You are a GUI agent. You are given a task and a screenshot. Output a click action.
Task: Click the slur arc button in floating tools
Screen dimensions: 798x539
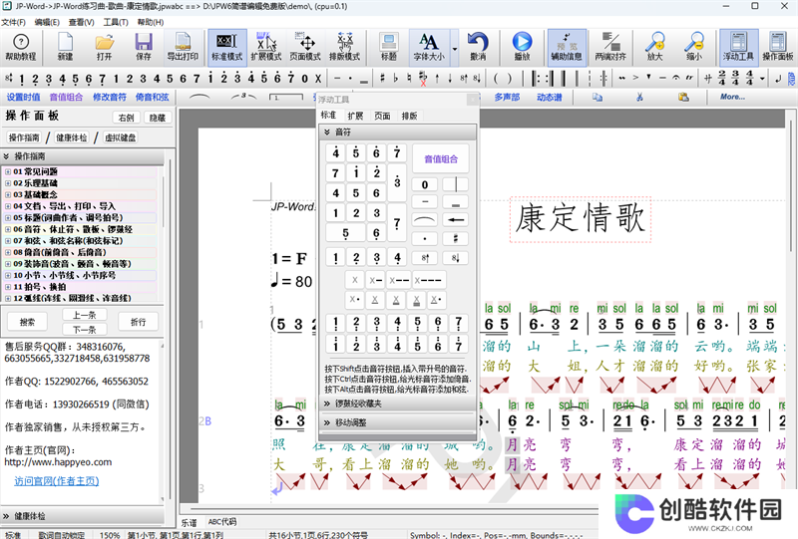[x=425, y=220]
